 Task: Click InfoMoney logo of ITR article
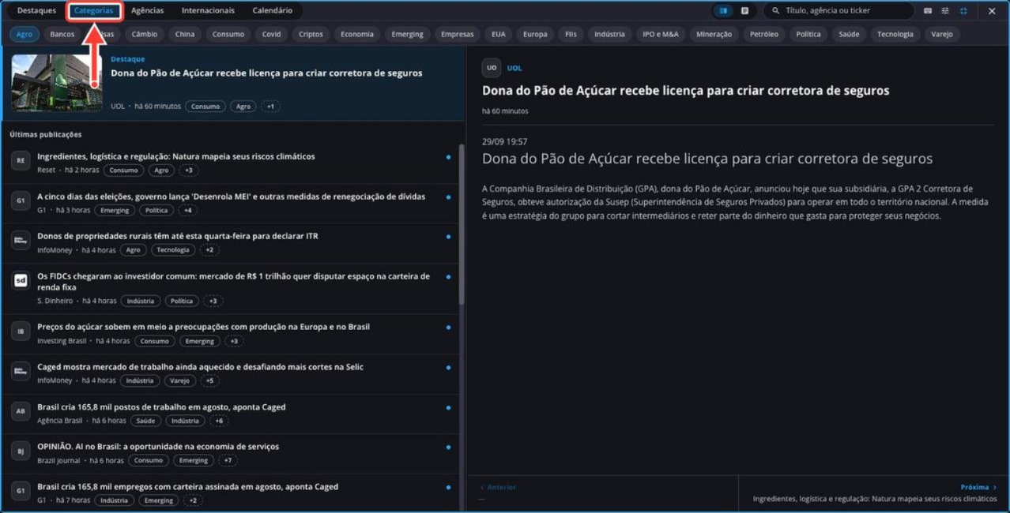click(x=21, y=240)
